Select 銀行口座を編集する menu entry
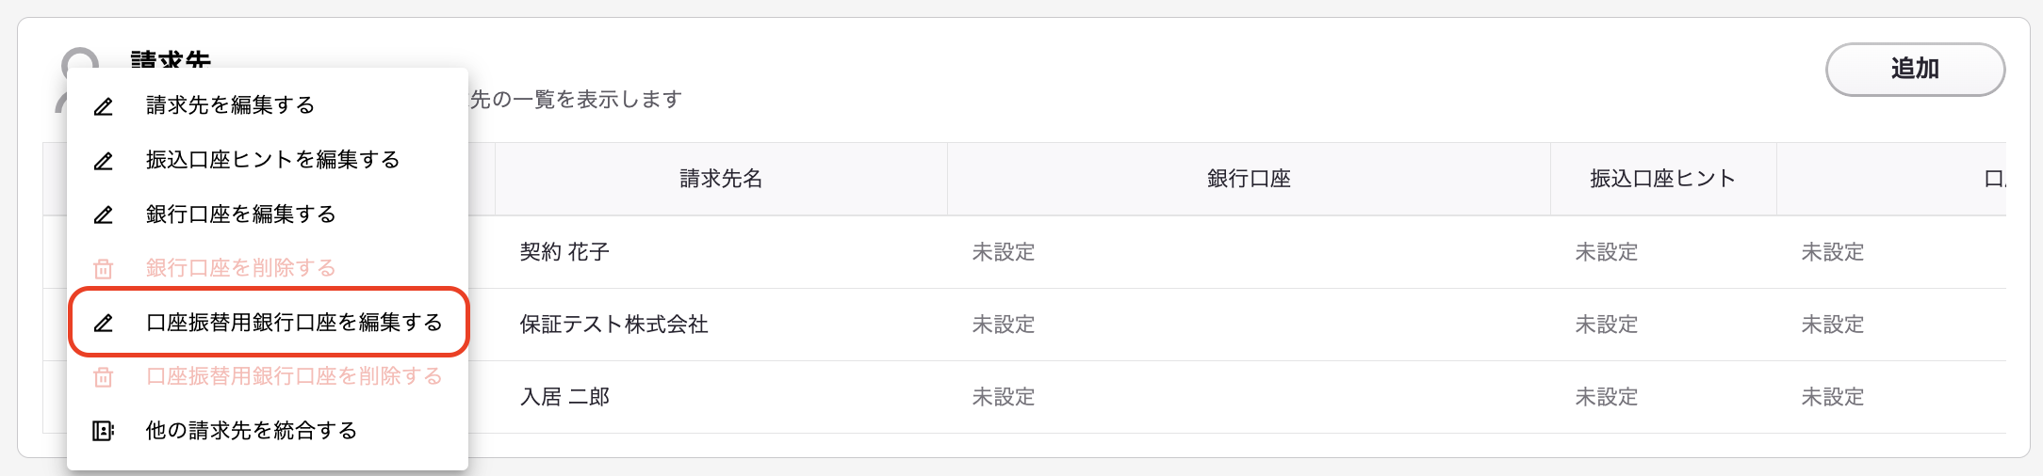This screenshot has height=476, width=2043. pos(268,214)
